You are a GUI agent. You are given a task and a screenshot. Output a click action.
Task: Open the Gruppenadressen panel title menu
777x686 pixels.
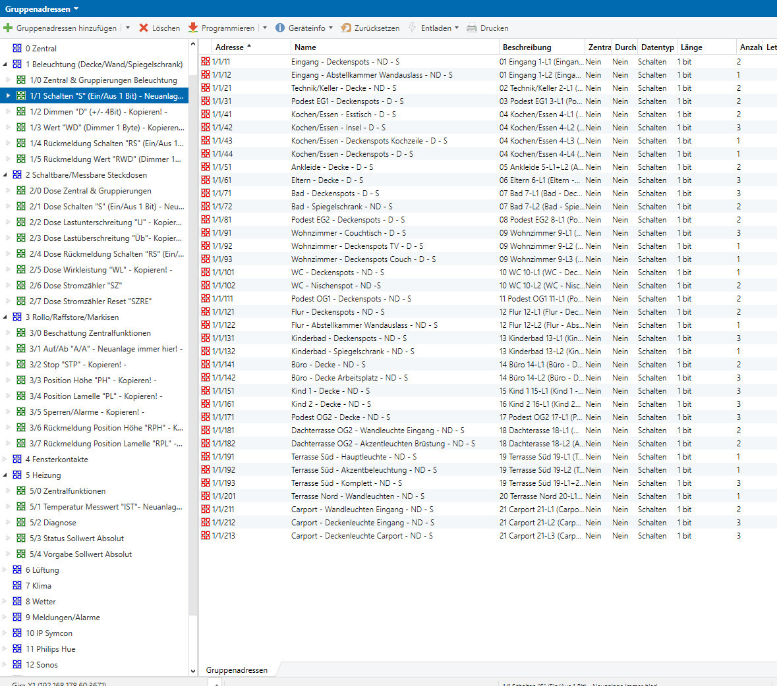coord(76,9)
